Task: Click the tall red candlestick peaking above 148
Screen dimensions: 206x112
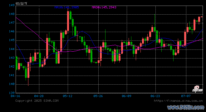Action: tap(68, 21)
